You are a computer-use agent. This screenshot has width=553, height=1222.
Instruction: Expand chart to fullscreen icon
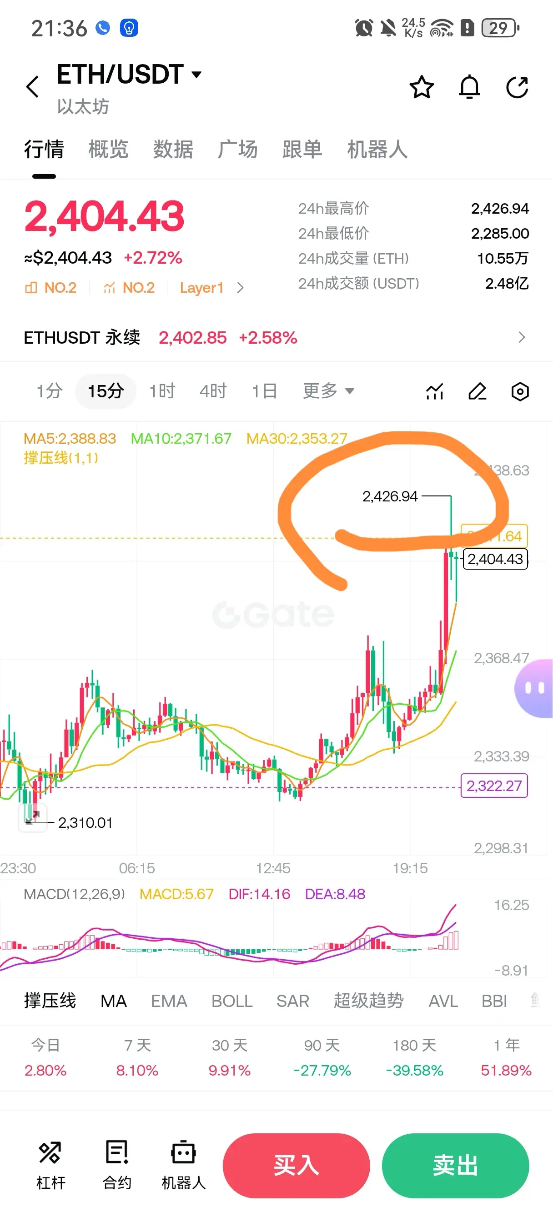pos(33,818)
